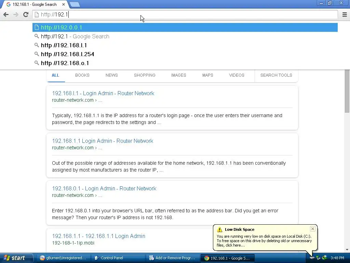Close the 192.168.1 Google Search tab
The height and width of the screenshot is (263, 350).
(x=64, y=4)
